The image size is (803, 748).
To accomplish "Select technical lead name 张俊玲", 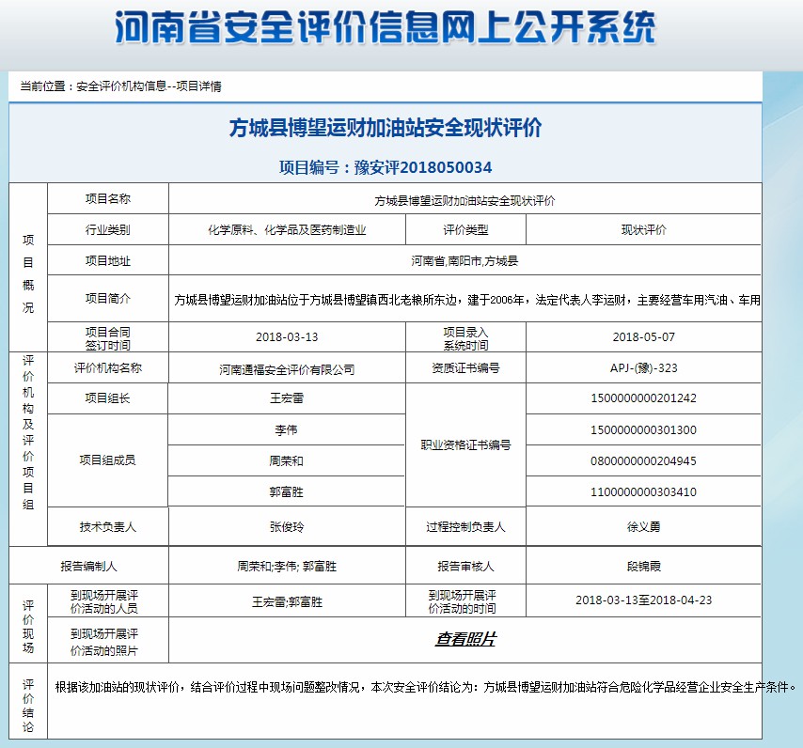I will tap(287, 527).
